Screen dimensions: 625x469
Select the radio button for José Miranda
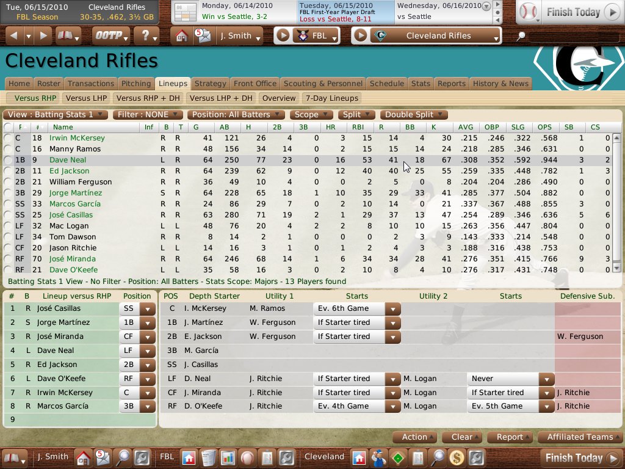pyautogui.click(x=8, y=259)
